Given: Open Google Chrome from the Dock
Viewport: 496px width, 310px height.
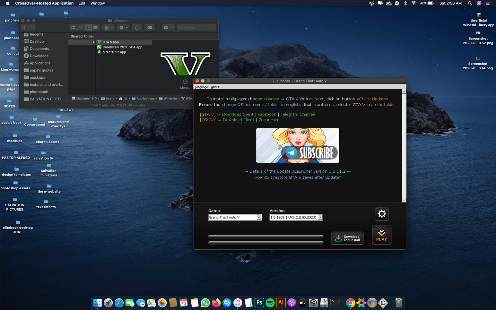Looking at the screenshot, I should click(x=350, y=302).
